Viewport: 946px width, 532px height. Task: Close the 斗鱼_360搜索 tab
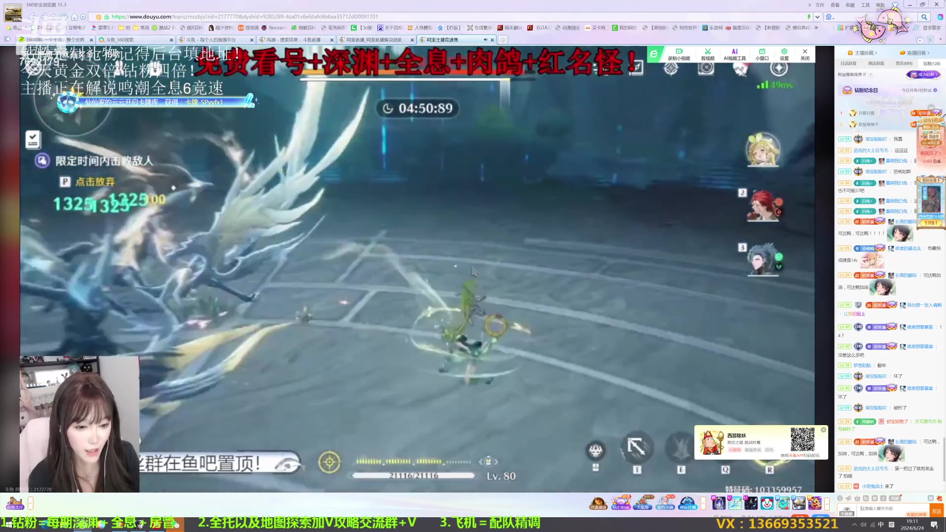click(171, 40)
